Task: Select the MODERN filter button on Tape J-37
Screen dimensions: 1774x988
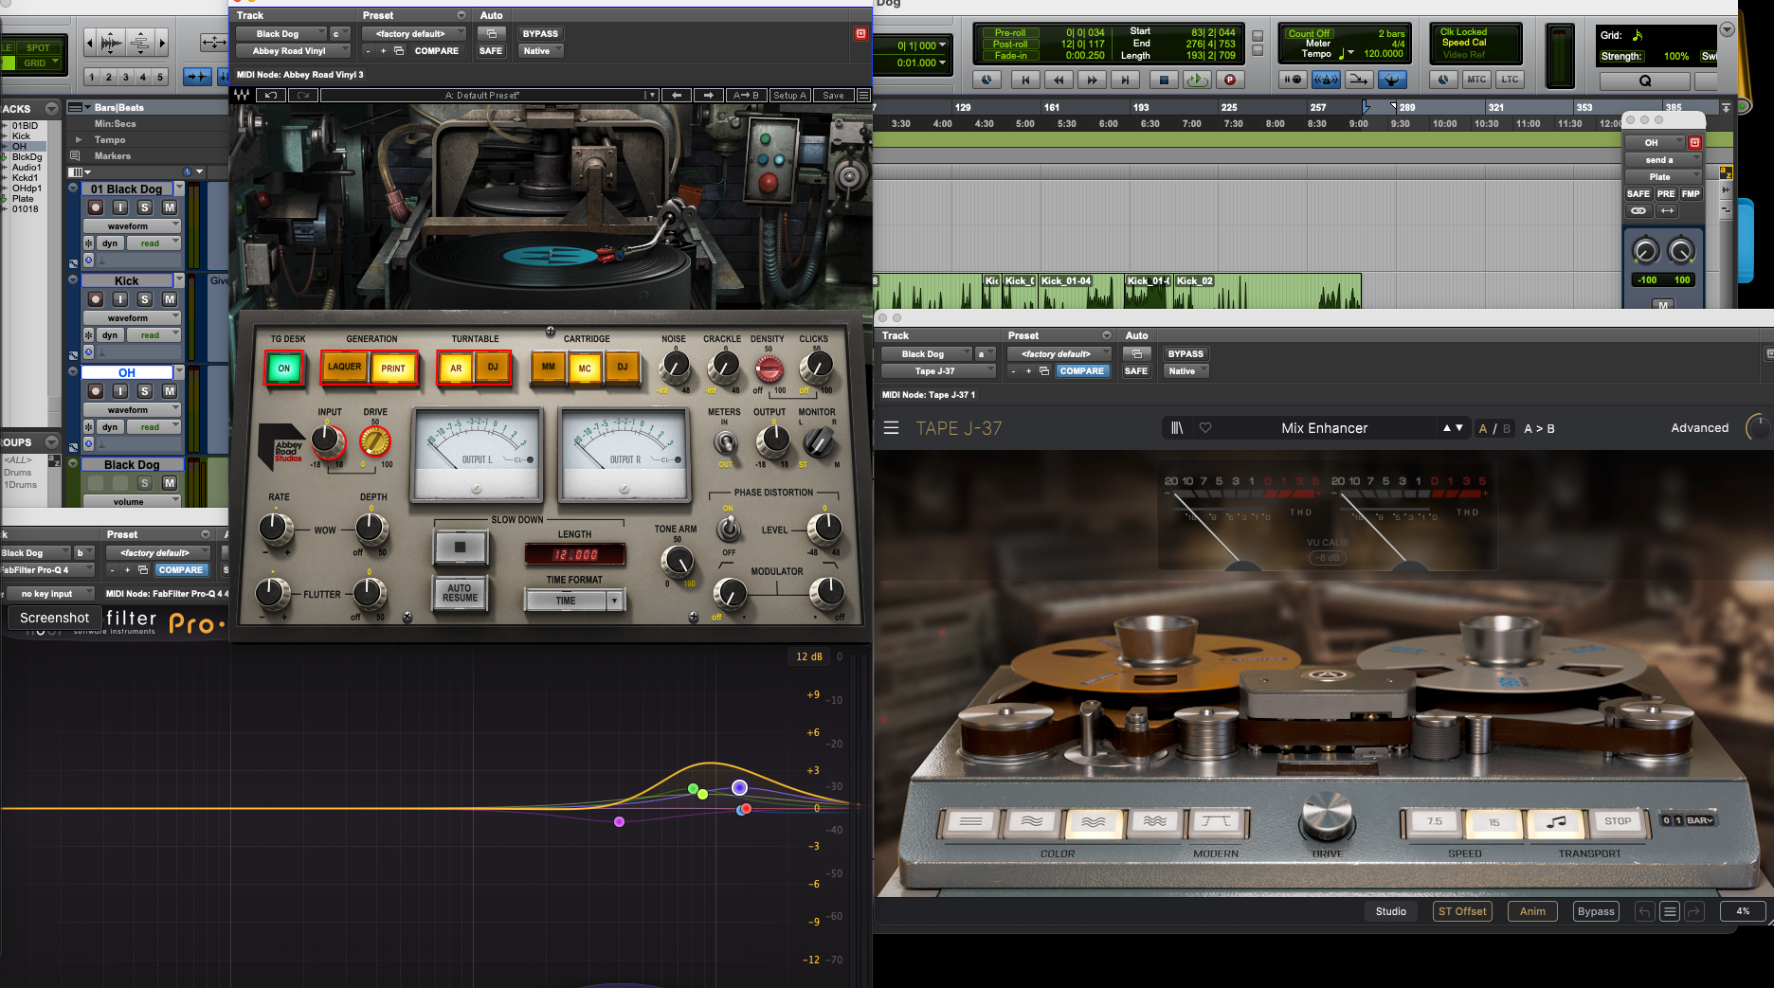Action: tap(1216, 821)
